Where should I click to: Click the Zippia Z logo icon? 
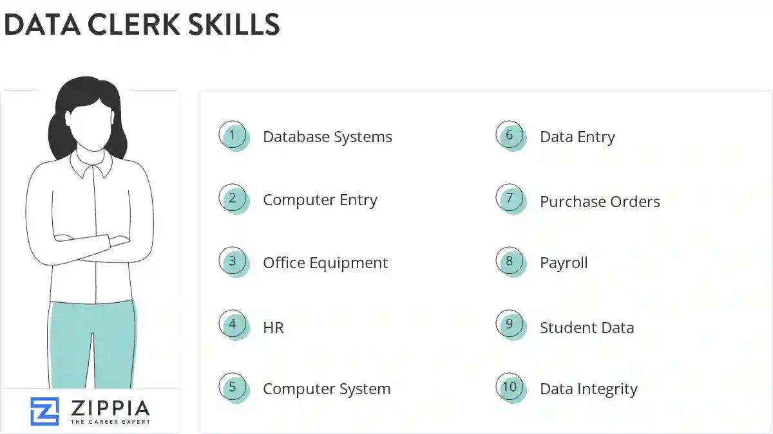pos(44,411)
